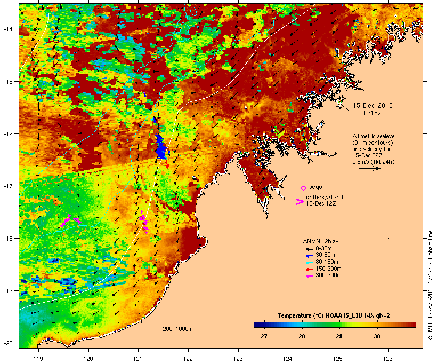Image resolution: width=437 pixels, height=363 pixels.
Task: Click latitude axis label -19
Action: [x=7, y=291]
